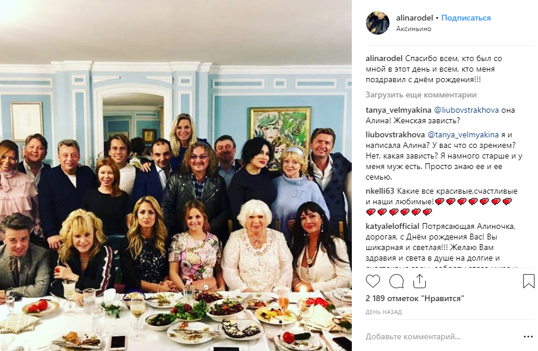Expand Загрузить еще комментарии
This screenshot has width=538, height=351.
(x=421, y=95)
